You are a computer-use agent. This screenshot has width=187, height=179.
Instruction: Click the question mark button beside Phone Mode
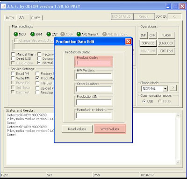173,88
